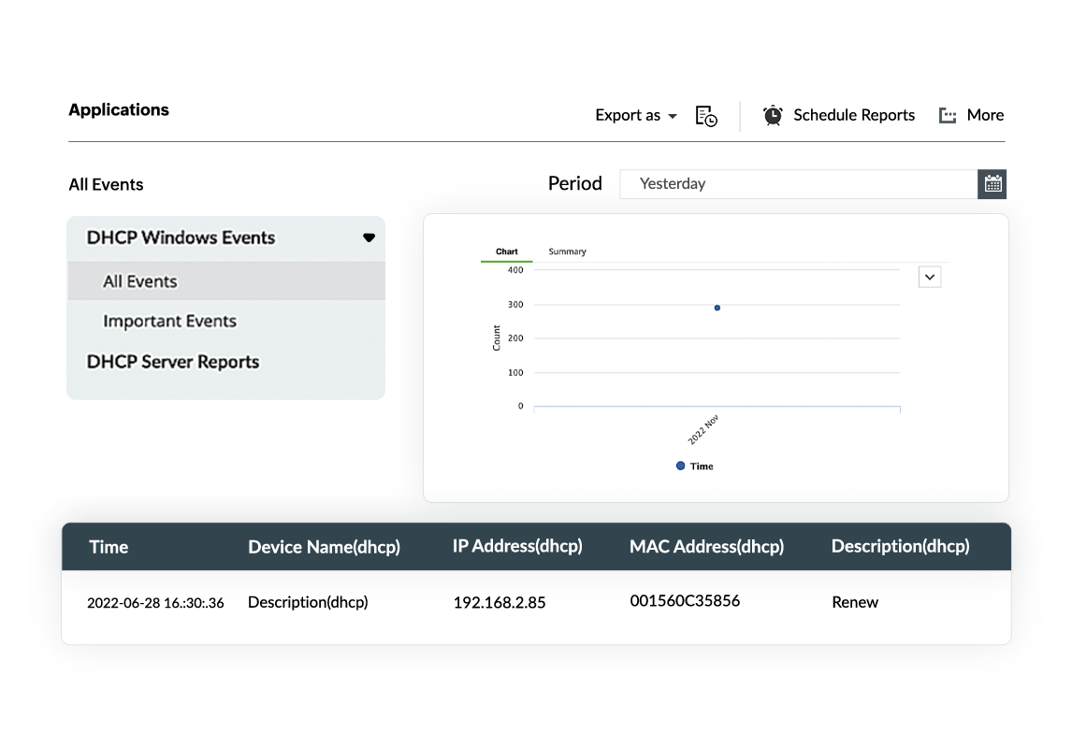Image resolution: width=1072 pixels, height=732 pixels.
Task: Open the calendar date picker icon
Action: (x=992, y=184)
